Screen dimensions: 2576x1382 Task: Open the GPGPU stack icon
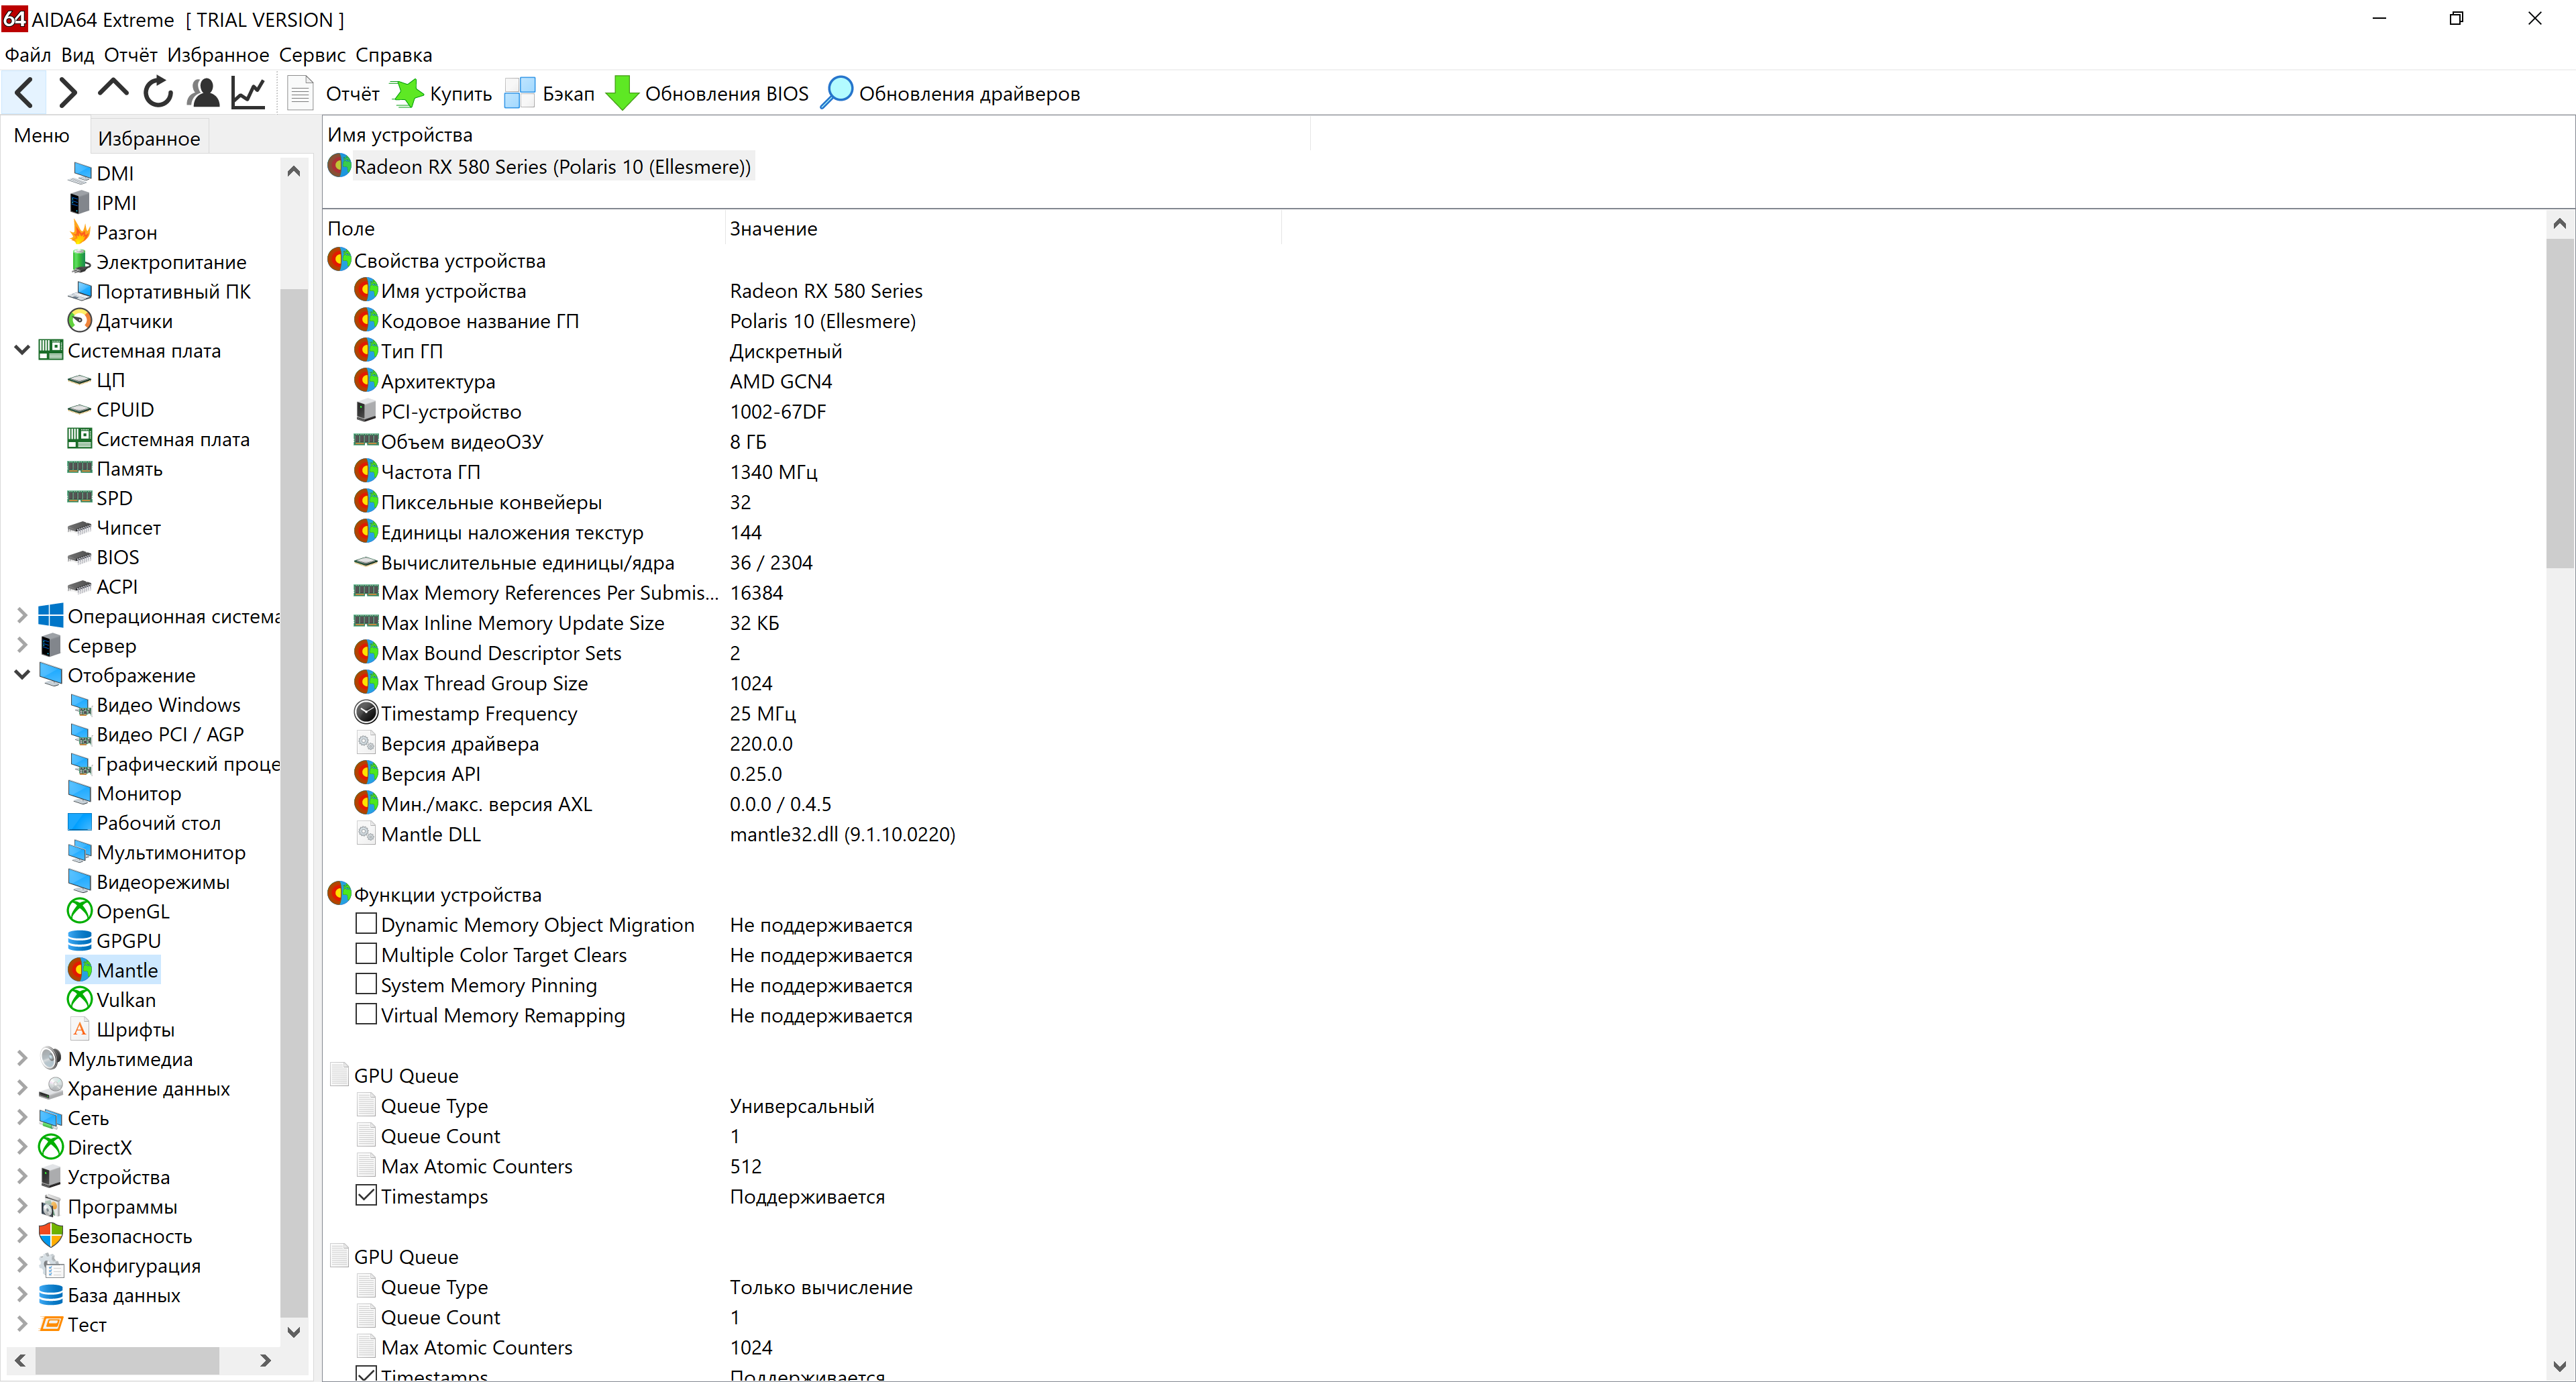pyautogui.click(x=80, y=940)
